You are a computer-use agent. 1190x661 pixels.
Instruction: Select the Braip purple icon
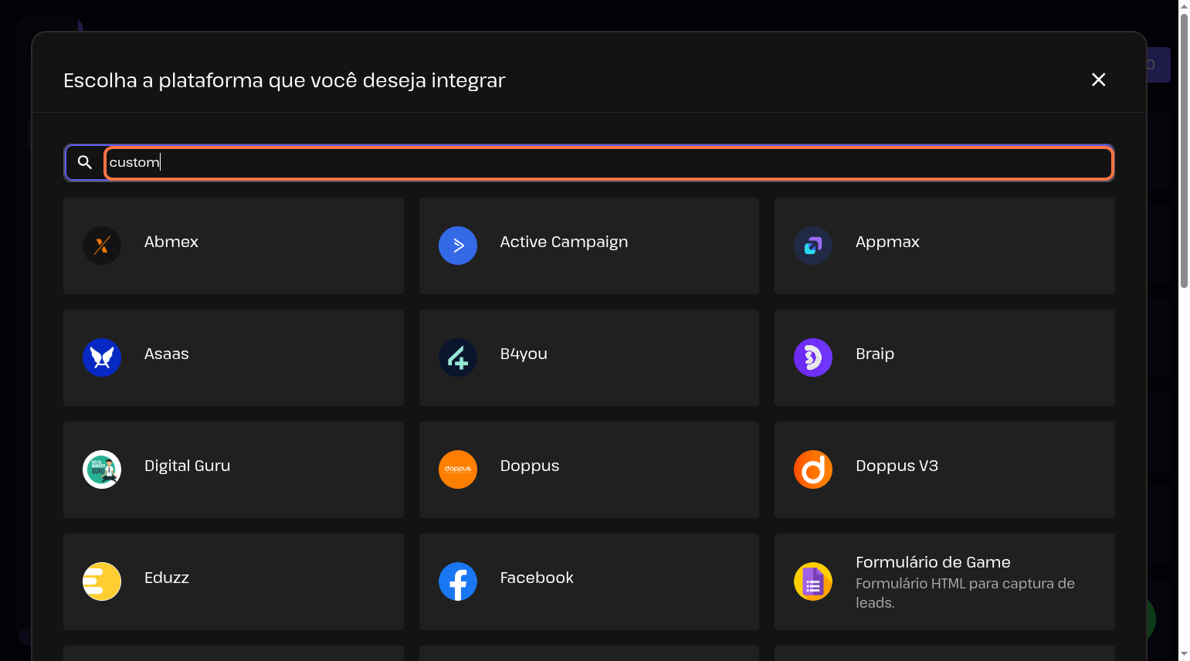pos(813,358)
